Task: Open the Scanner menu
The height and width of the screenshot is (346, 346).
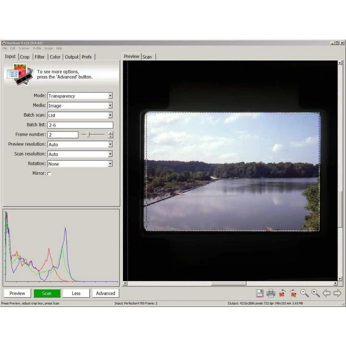Action: click(24, 48)
